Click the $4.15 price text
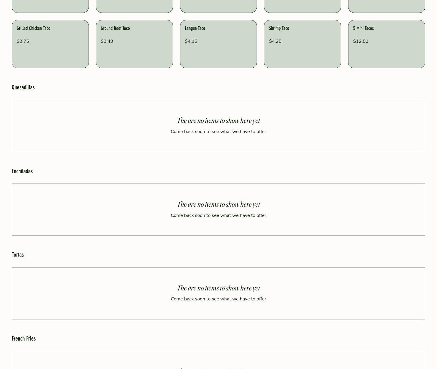437x369 pixels. [191, 41]
